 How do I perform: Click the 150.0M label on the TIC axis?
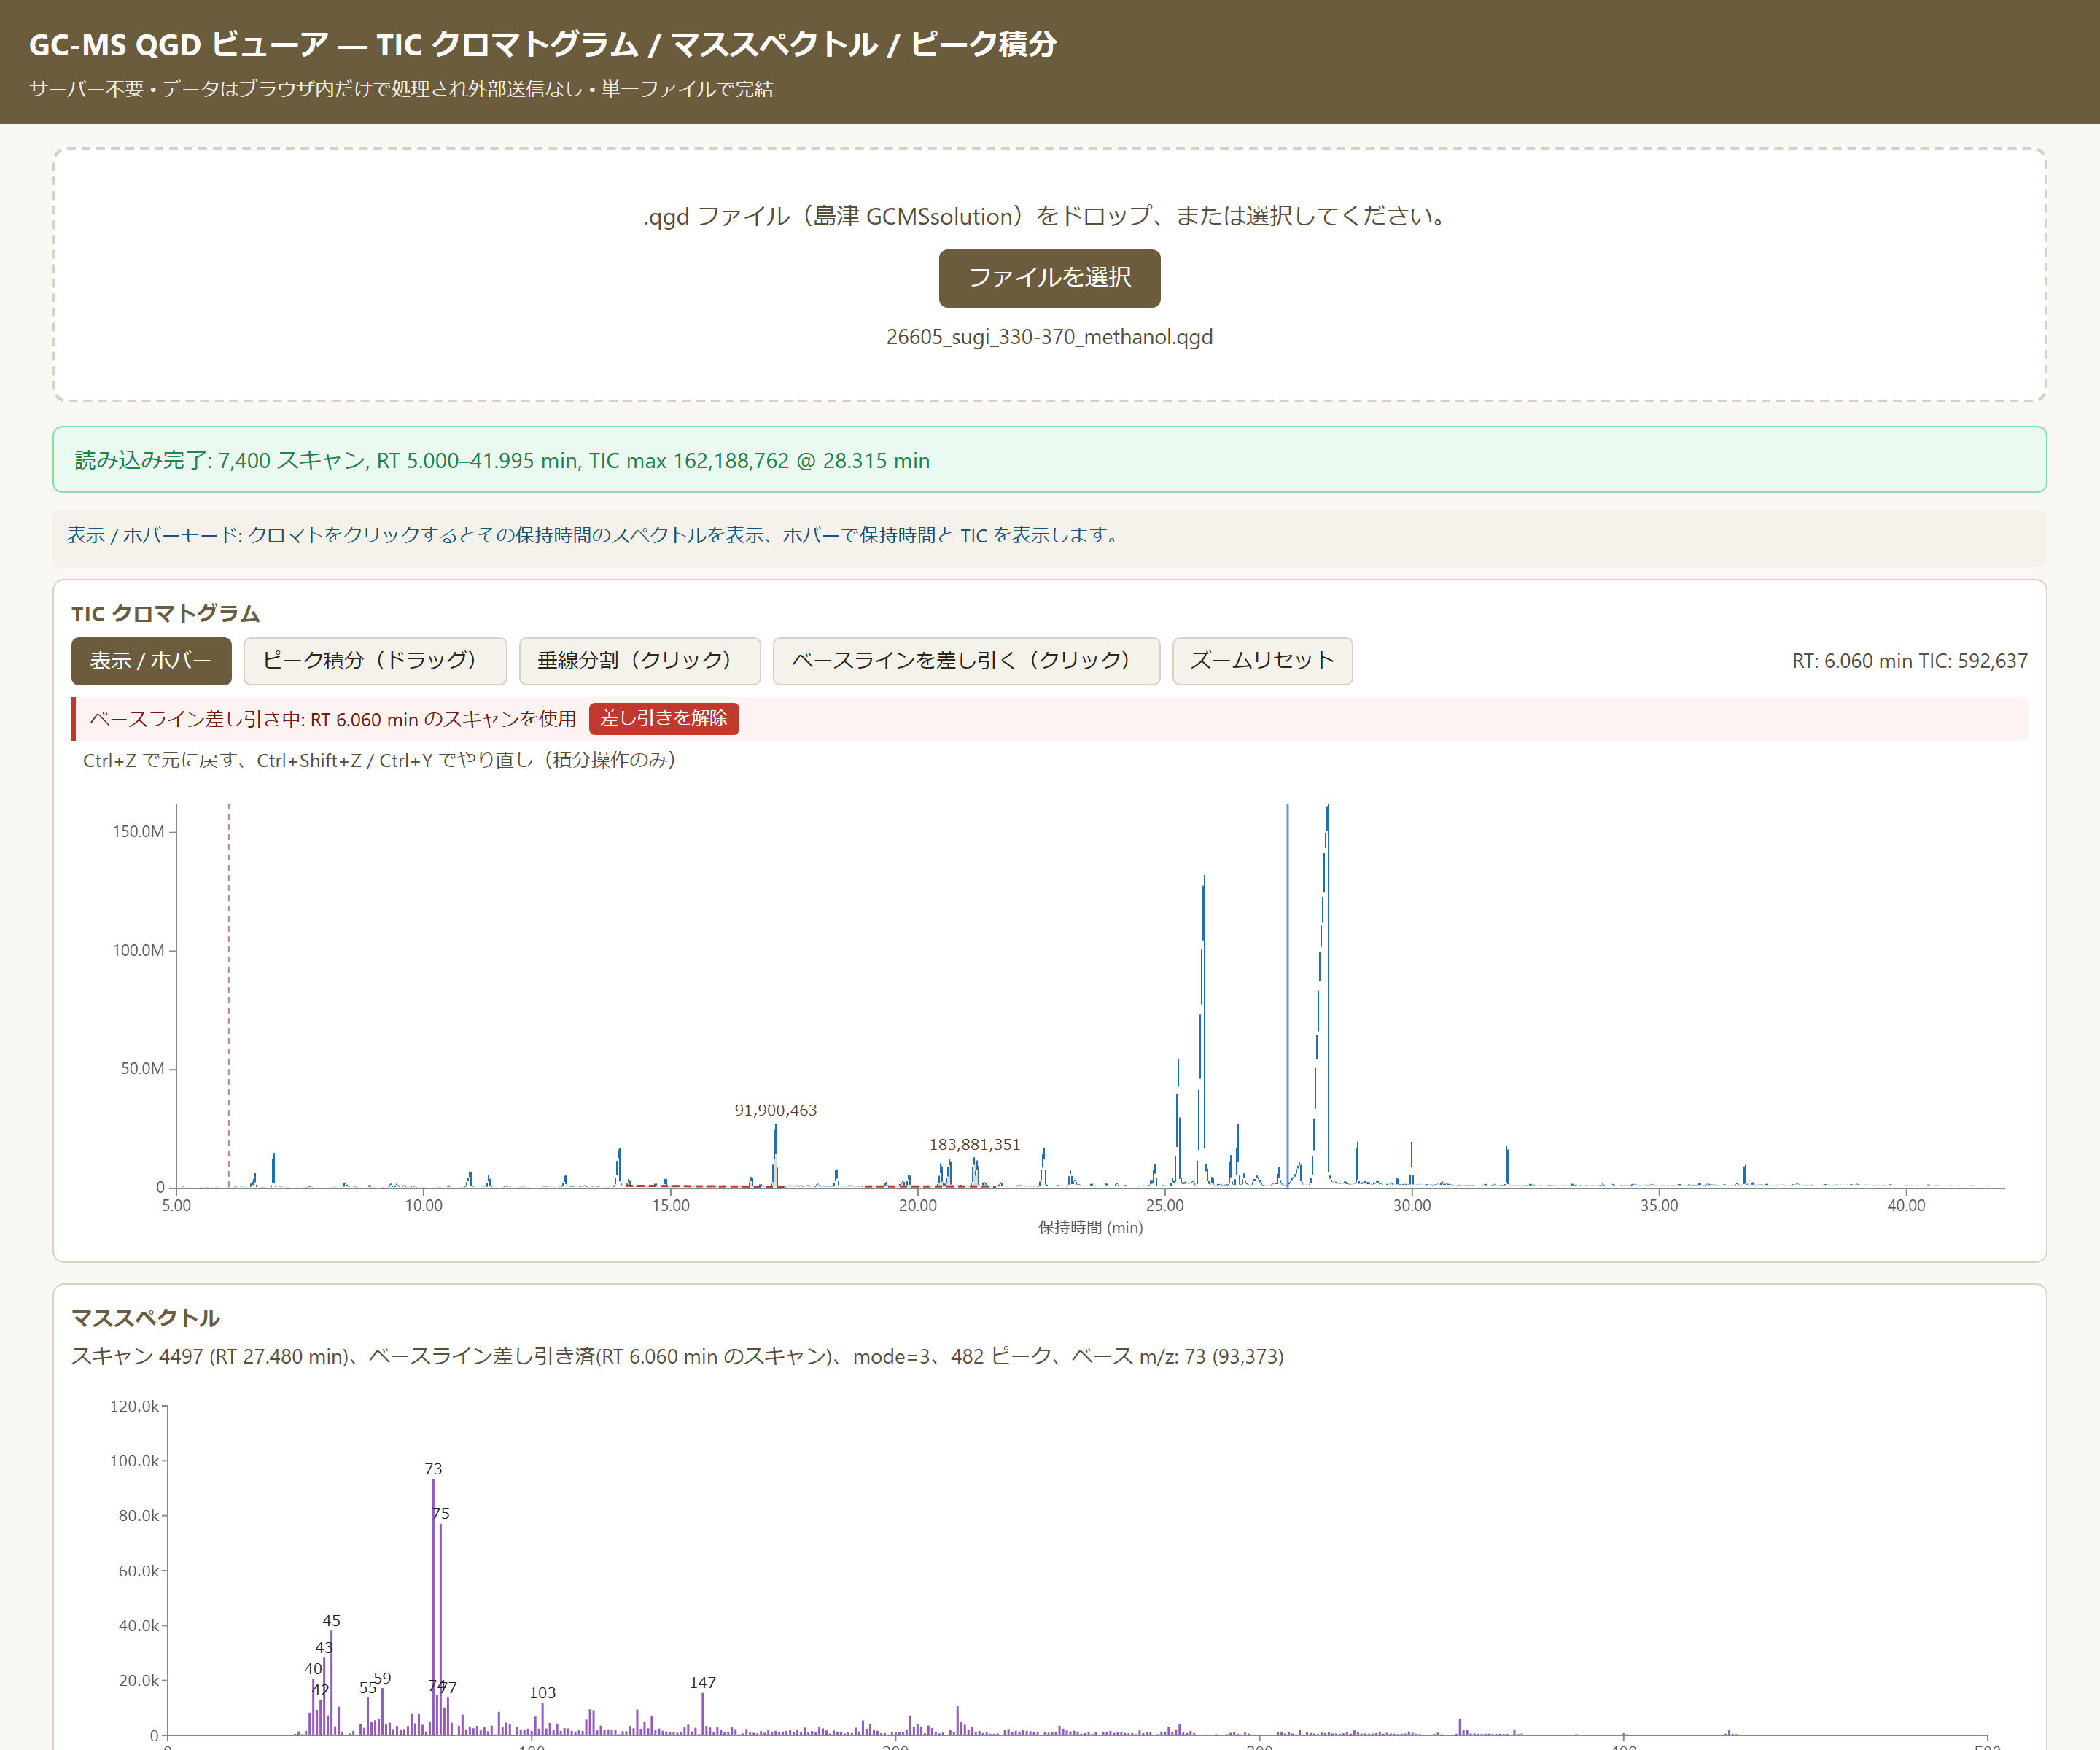tap(138, 831)
